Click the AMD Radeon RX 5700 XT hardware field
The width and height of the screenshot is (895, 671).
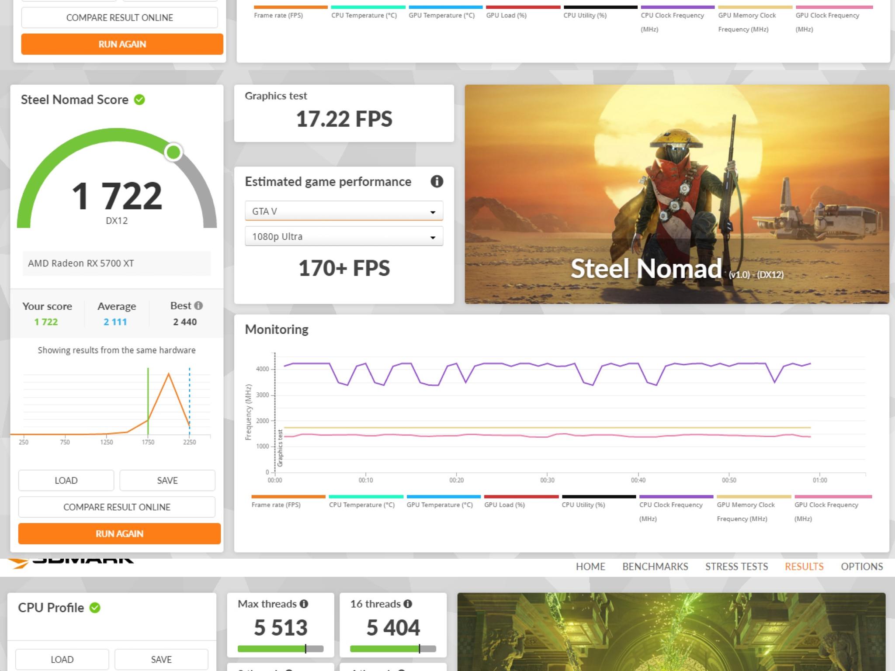[x=117, y=263]
